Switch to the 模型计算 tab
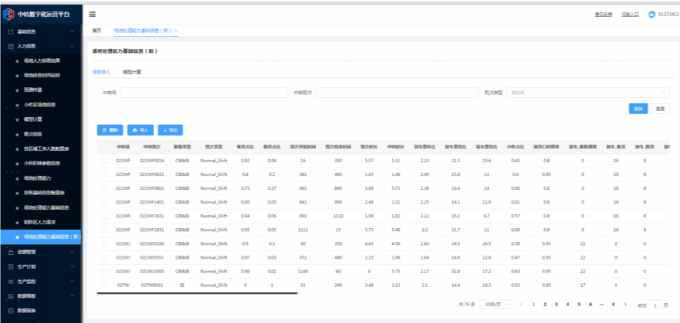Image resolution: width=680 pixels, height=323 pixels. pos(132,72)
